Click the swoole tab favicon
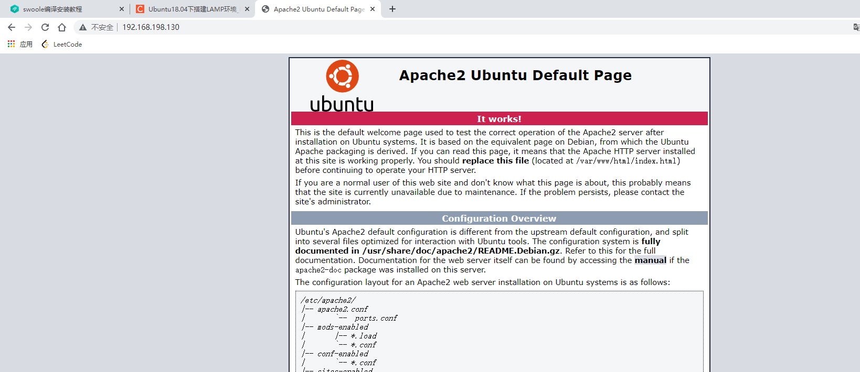This screenshot has width=860, height=372. (14, 9)
